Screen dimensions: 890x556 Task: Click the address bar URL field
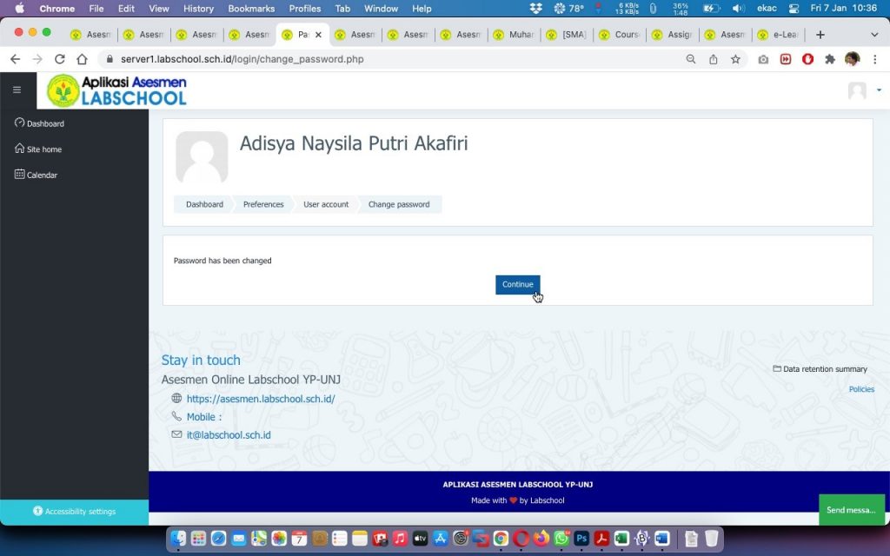tap(392, 59)
